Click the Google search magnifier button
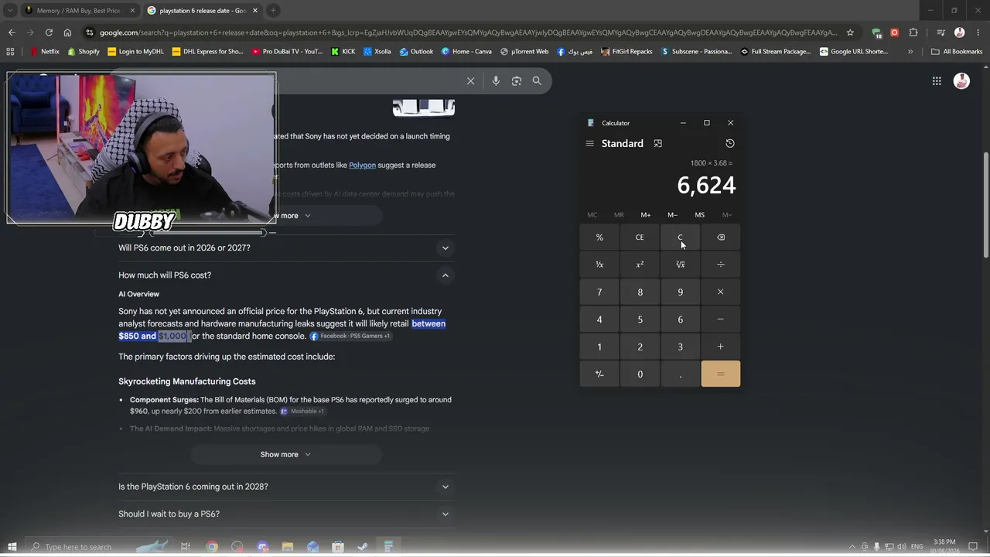This screenshot has width=990, height=557. (537, 81)
